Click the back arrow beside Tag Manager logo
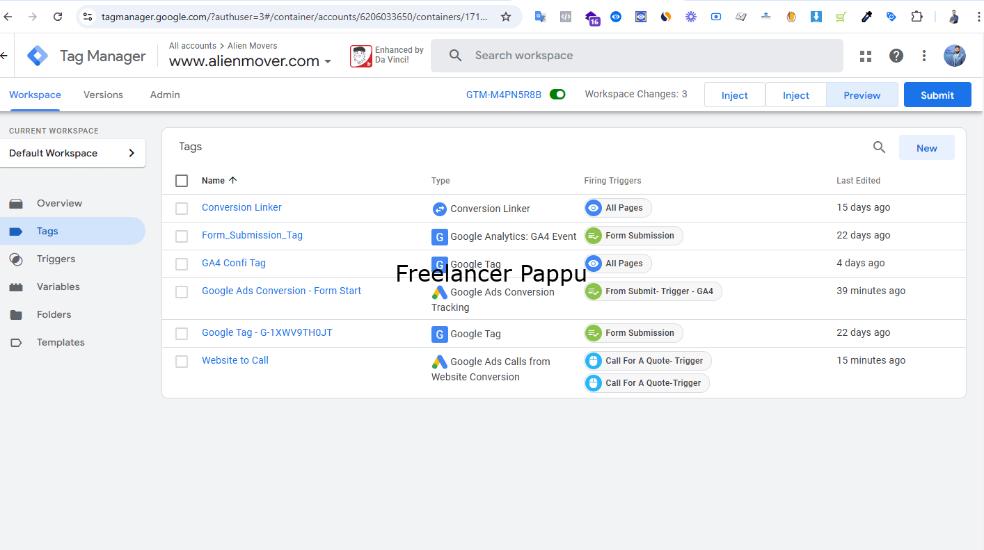Screen dimensions: 984x550 pos(4,56)
